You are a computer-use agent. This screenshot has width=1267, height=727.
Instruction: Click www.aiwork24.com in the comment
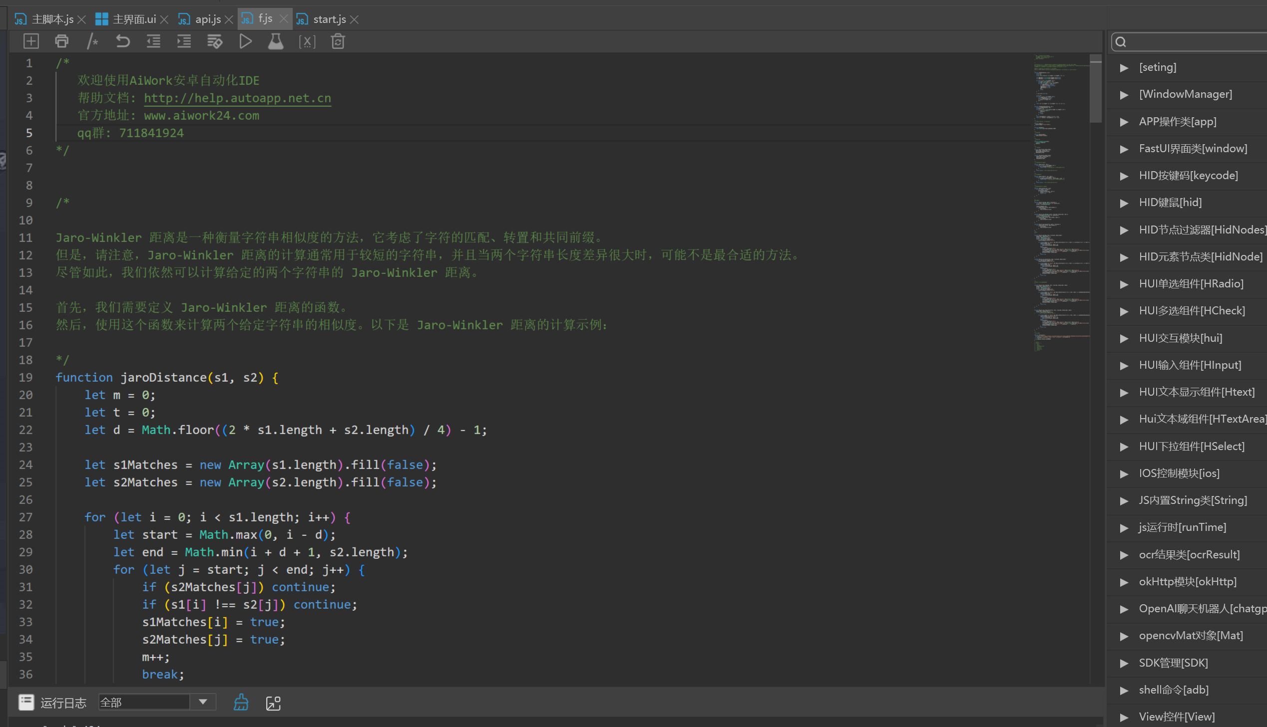pos(201,115)
